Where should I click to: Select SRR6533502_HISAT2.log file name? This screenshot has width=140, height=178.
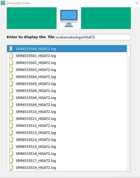[36, 63]
